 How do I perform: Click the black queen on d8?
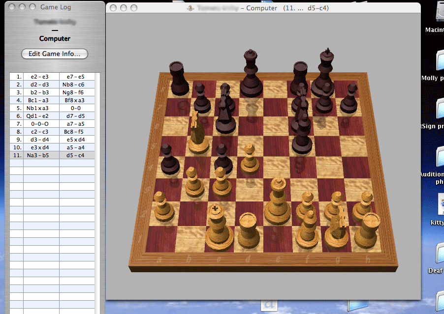coord(251,74)
